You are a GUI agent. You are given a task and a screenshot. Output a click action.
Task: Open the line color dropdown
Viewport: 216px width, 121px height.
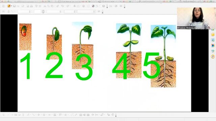pos(54,12)
